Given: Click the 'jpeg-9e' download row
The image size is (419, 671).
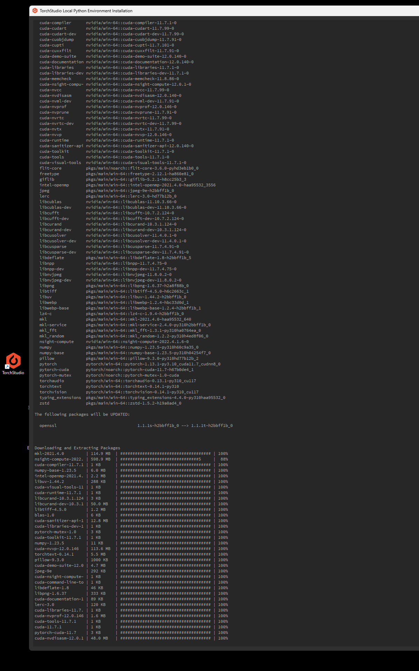Looking at the screenshot, I should click(131, 571).
